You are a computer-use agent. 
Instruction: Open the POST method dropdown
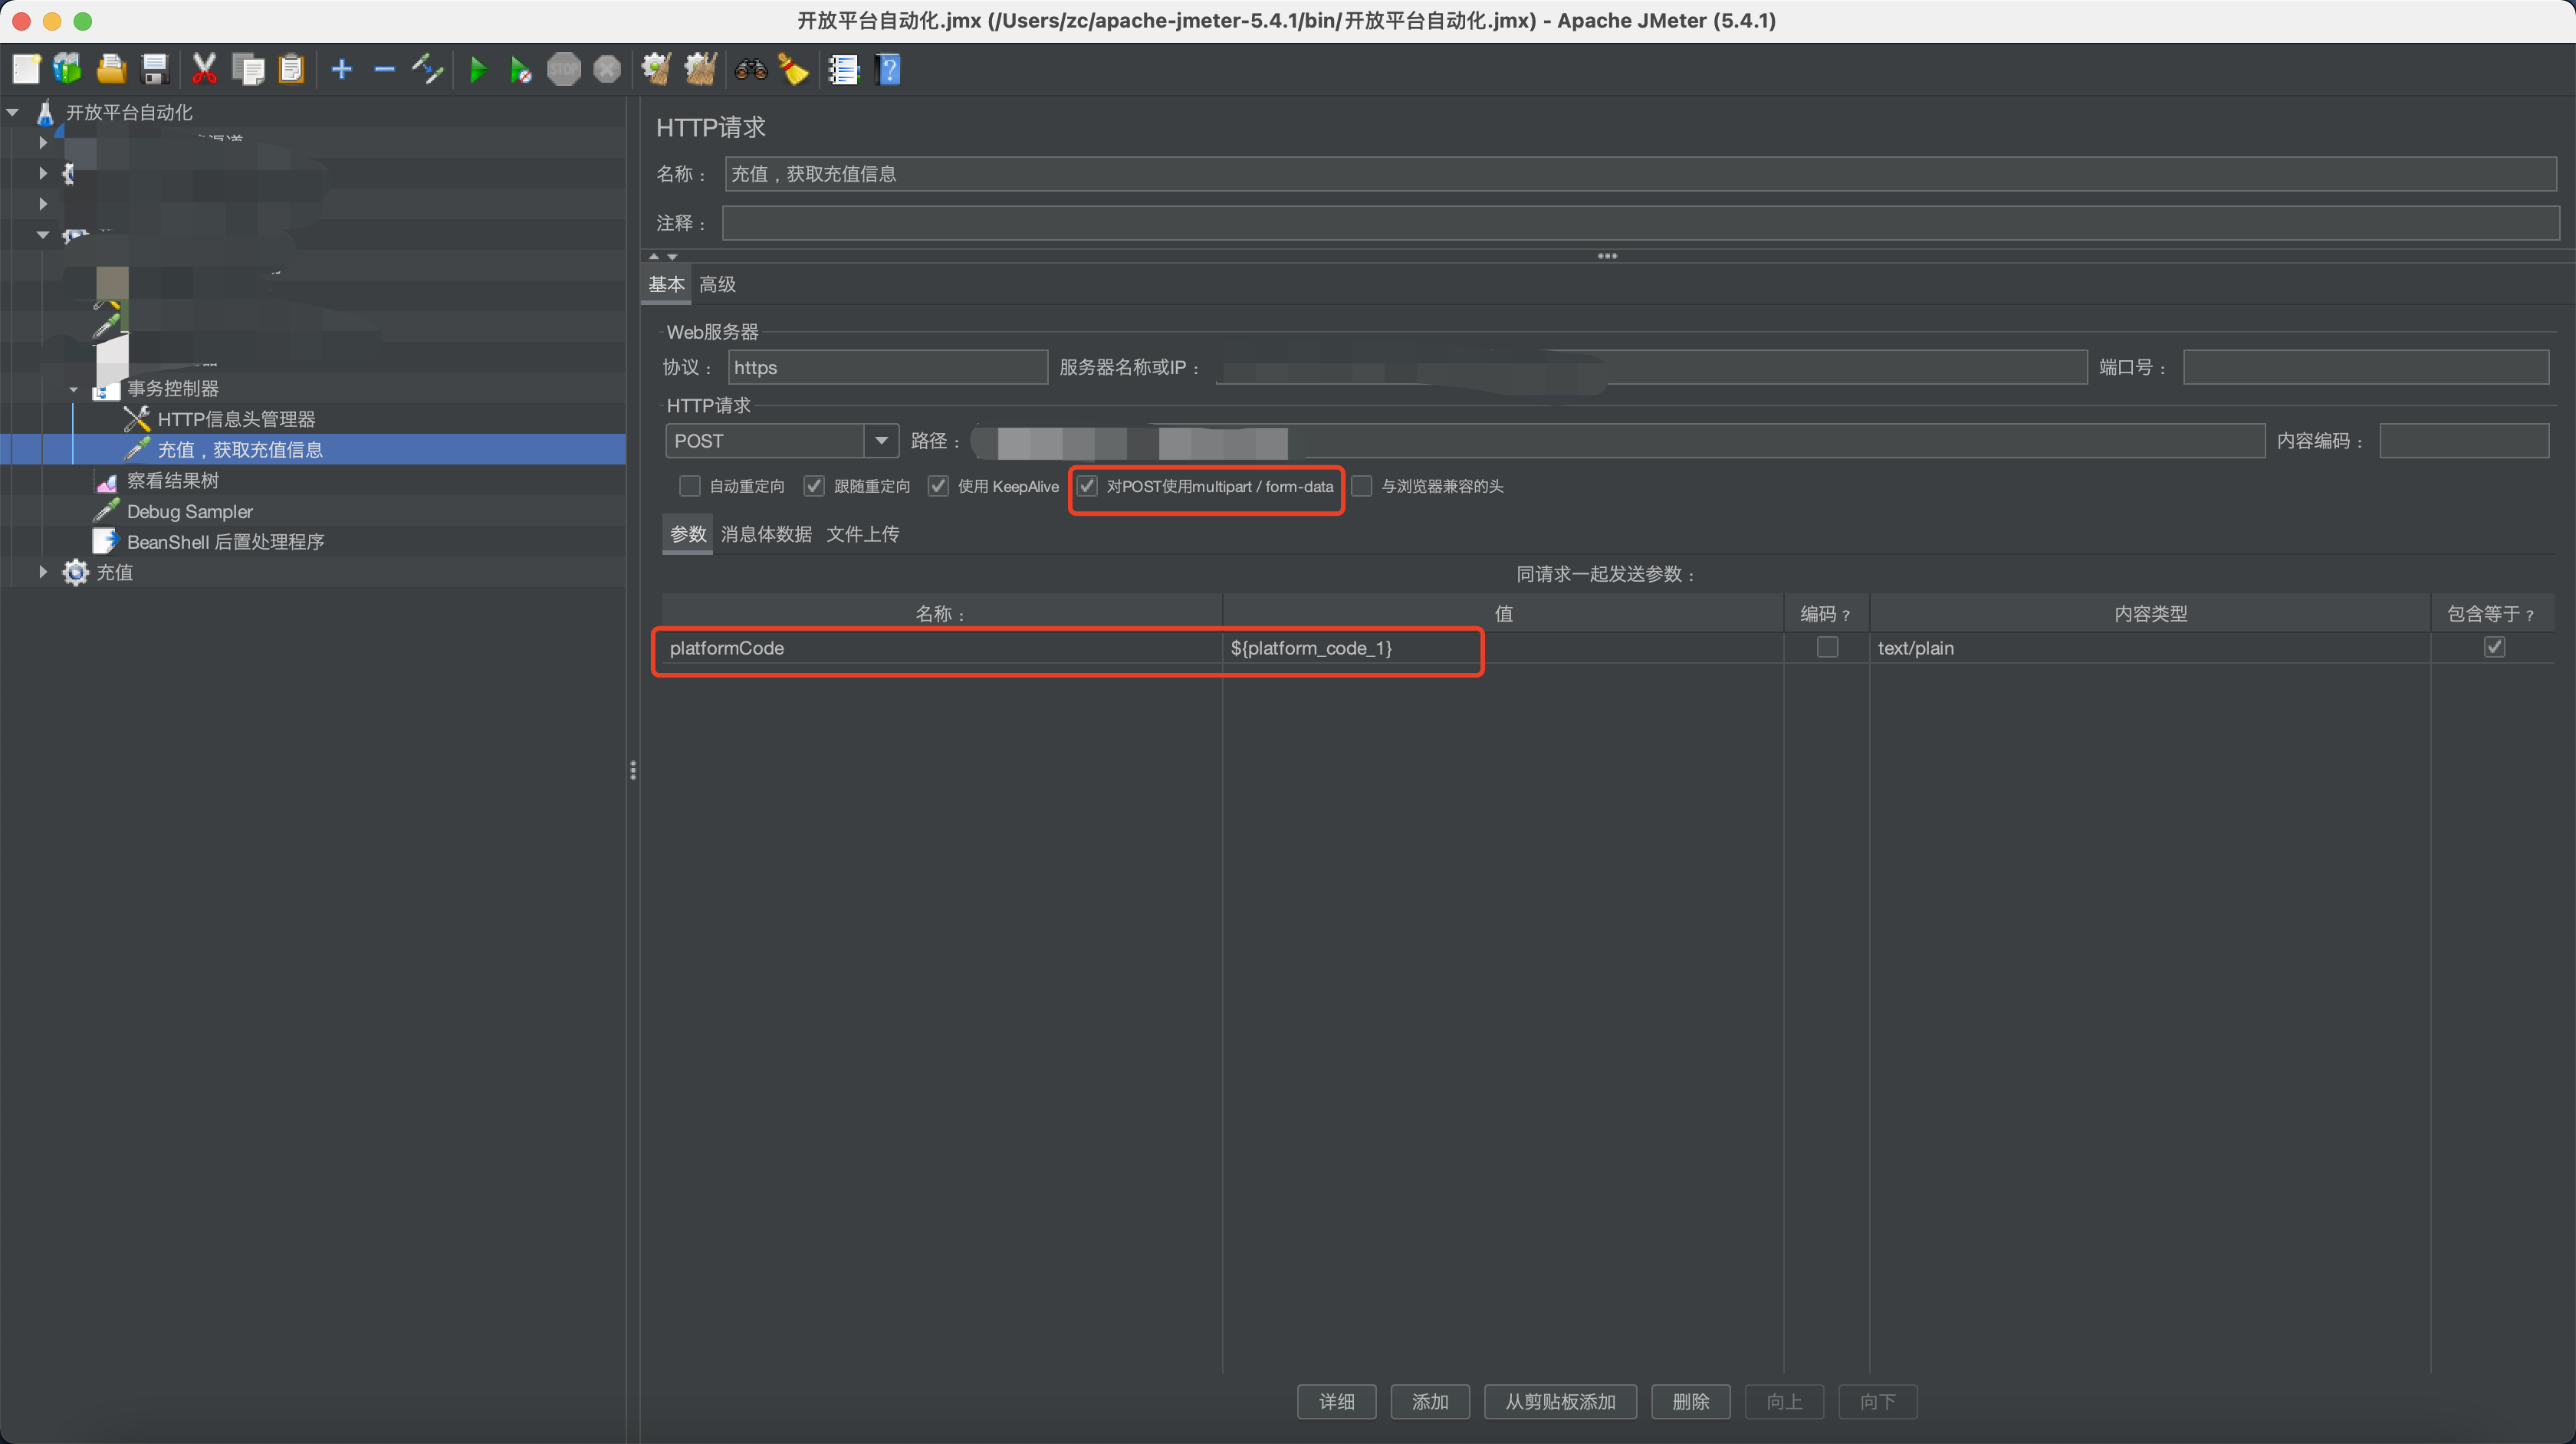[x=881, y=440]
